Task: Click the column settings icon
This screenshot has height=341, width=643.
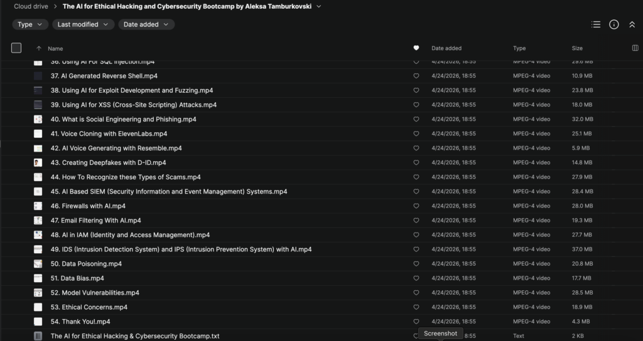Action: pyautogui.click(x=634, y=48)
